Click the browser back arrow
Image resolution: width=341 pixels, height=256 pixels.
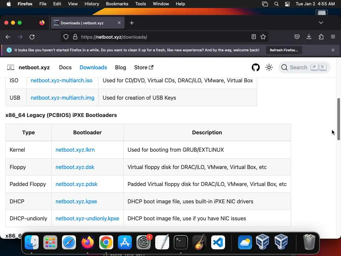click(8, 37)
